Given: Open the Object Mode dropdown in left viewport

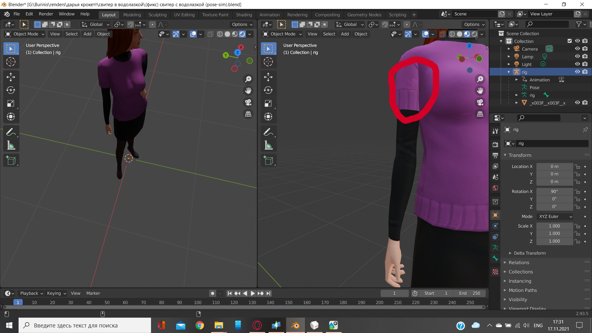Looking at the screenshot, I should click(25, 34).
